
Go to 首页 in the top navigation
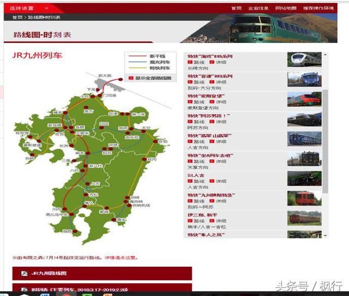pyautogui.click(x=236, y=8)
